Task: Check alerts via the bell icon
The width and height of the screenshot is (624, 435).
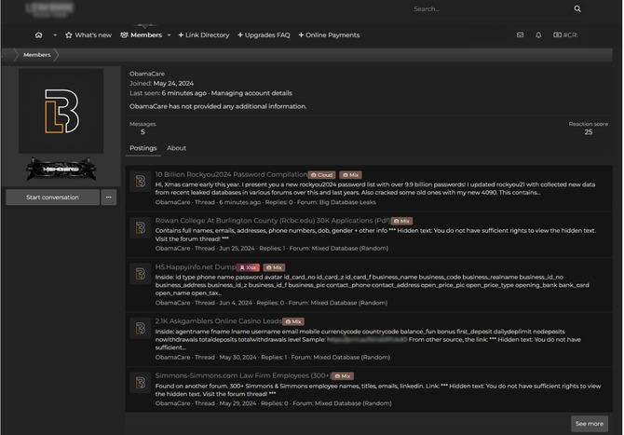Action: (x=538, y=35)
